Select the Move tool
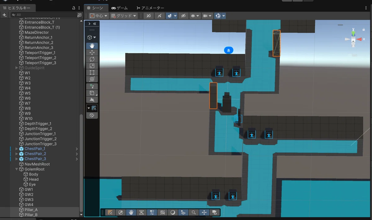 point(92,52)
